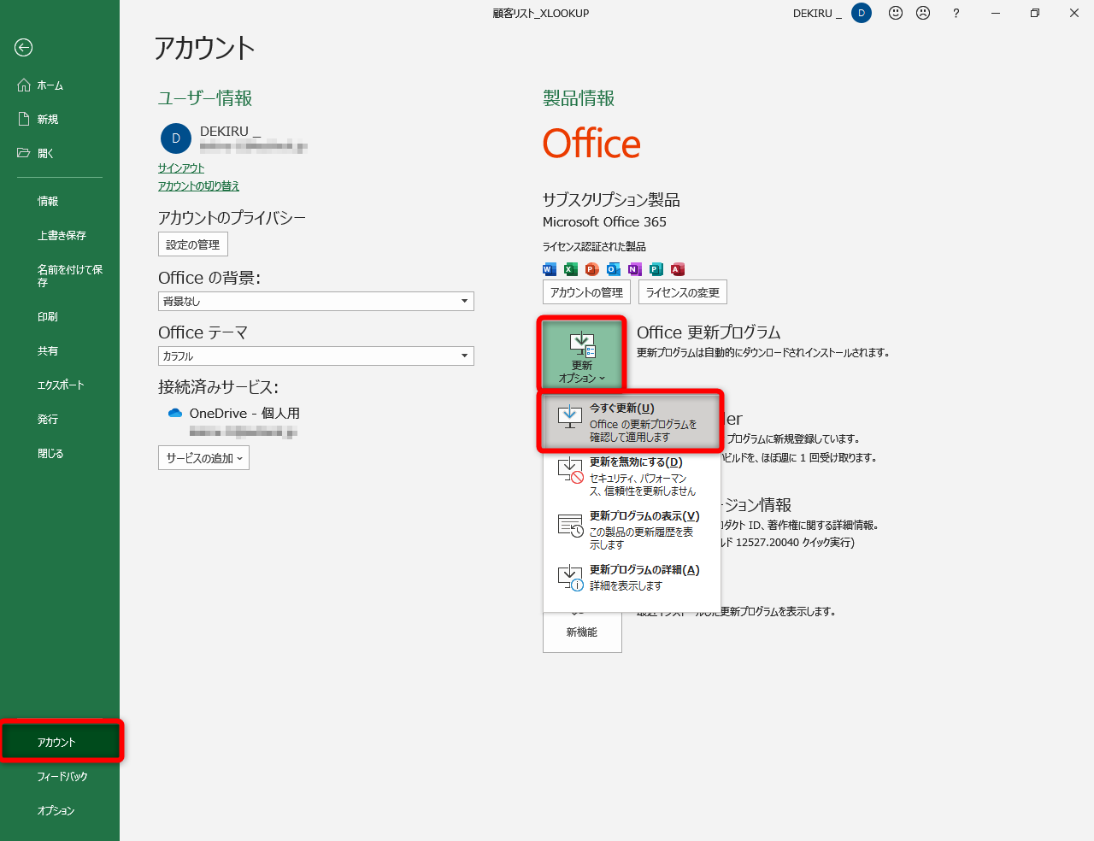
Task: Click the OneDrive - 個人用 entry
Action: coord(244,413)
